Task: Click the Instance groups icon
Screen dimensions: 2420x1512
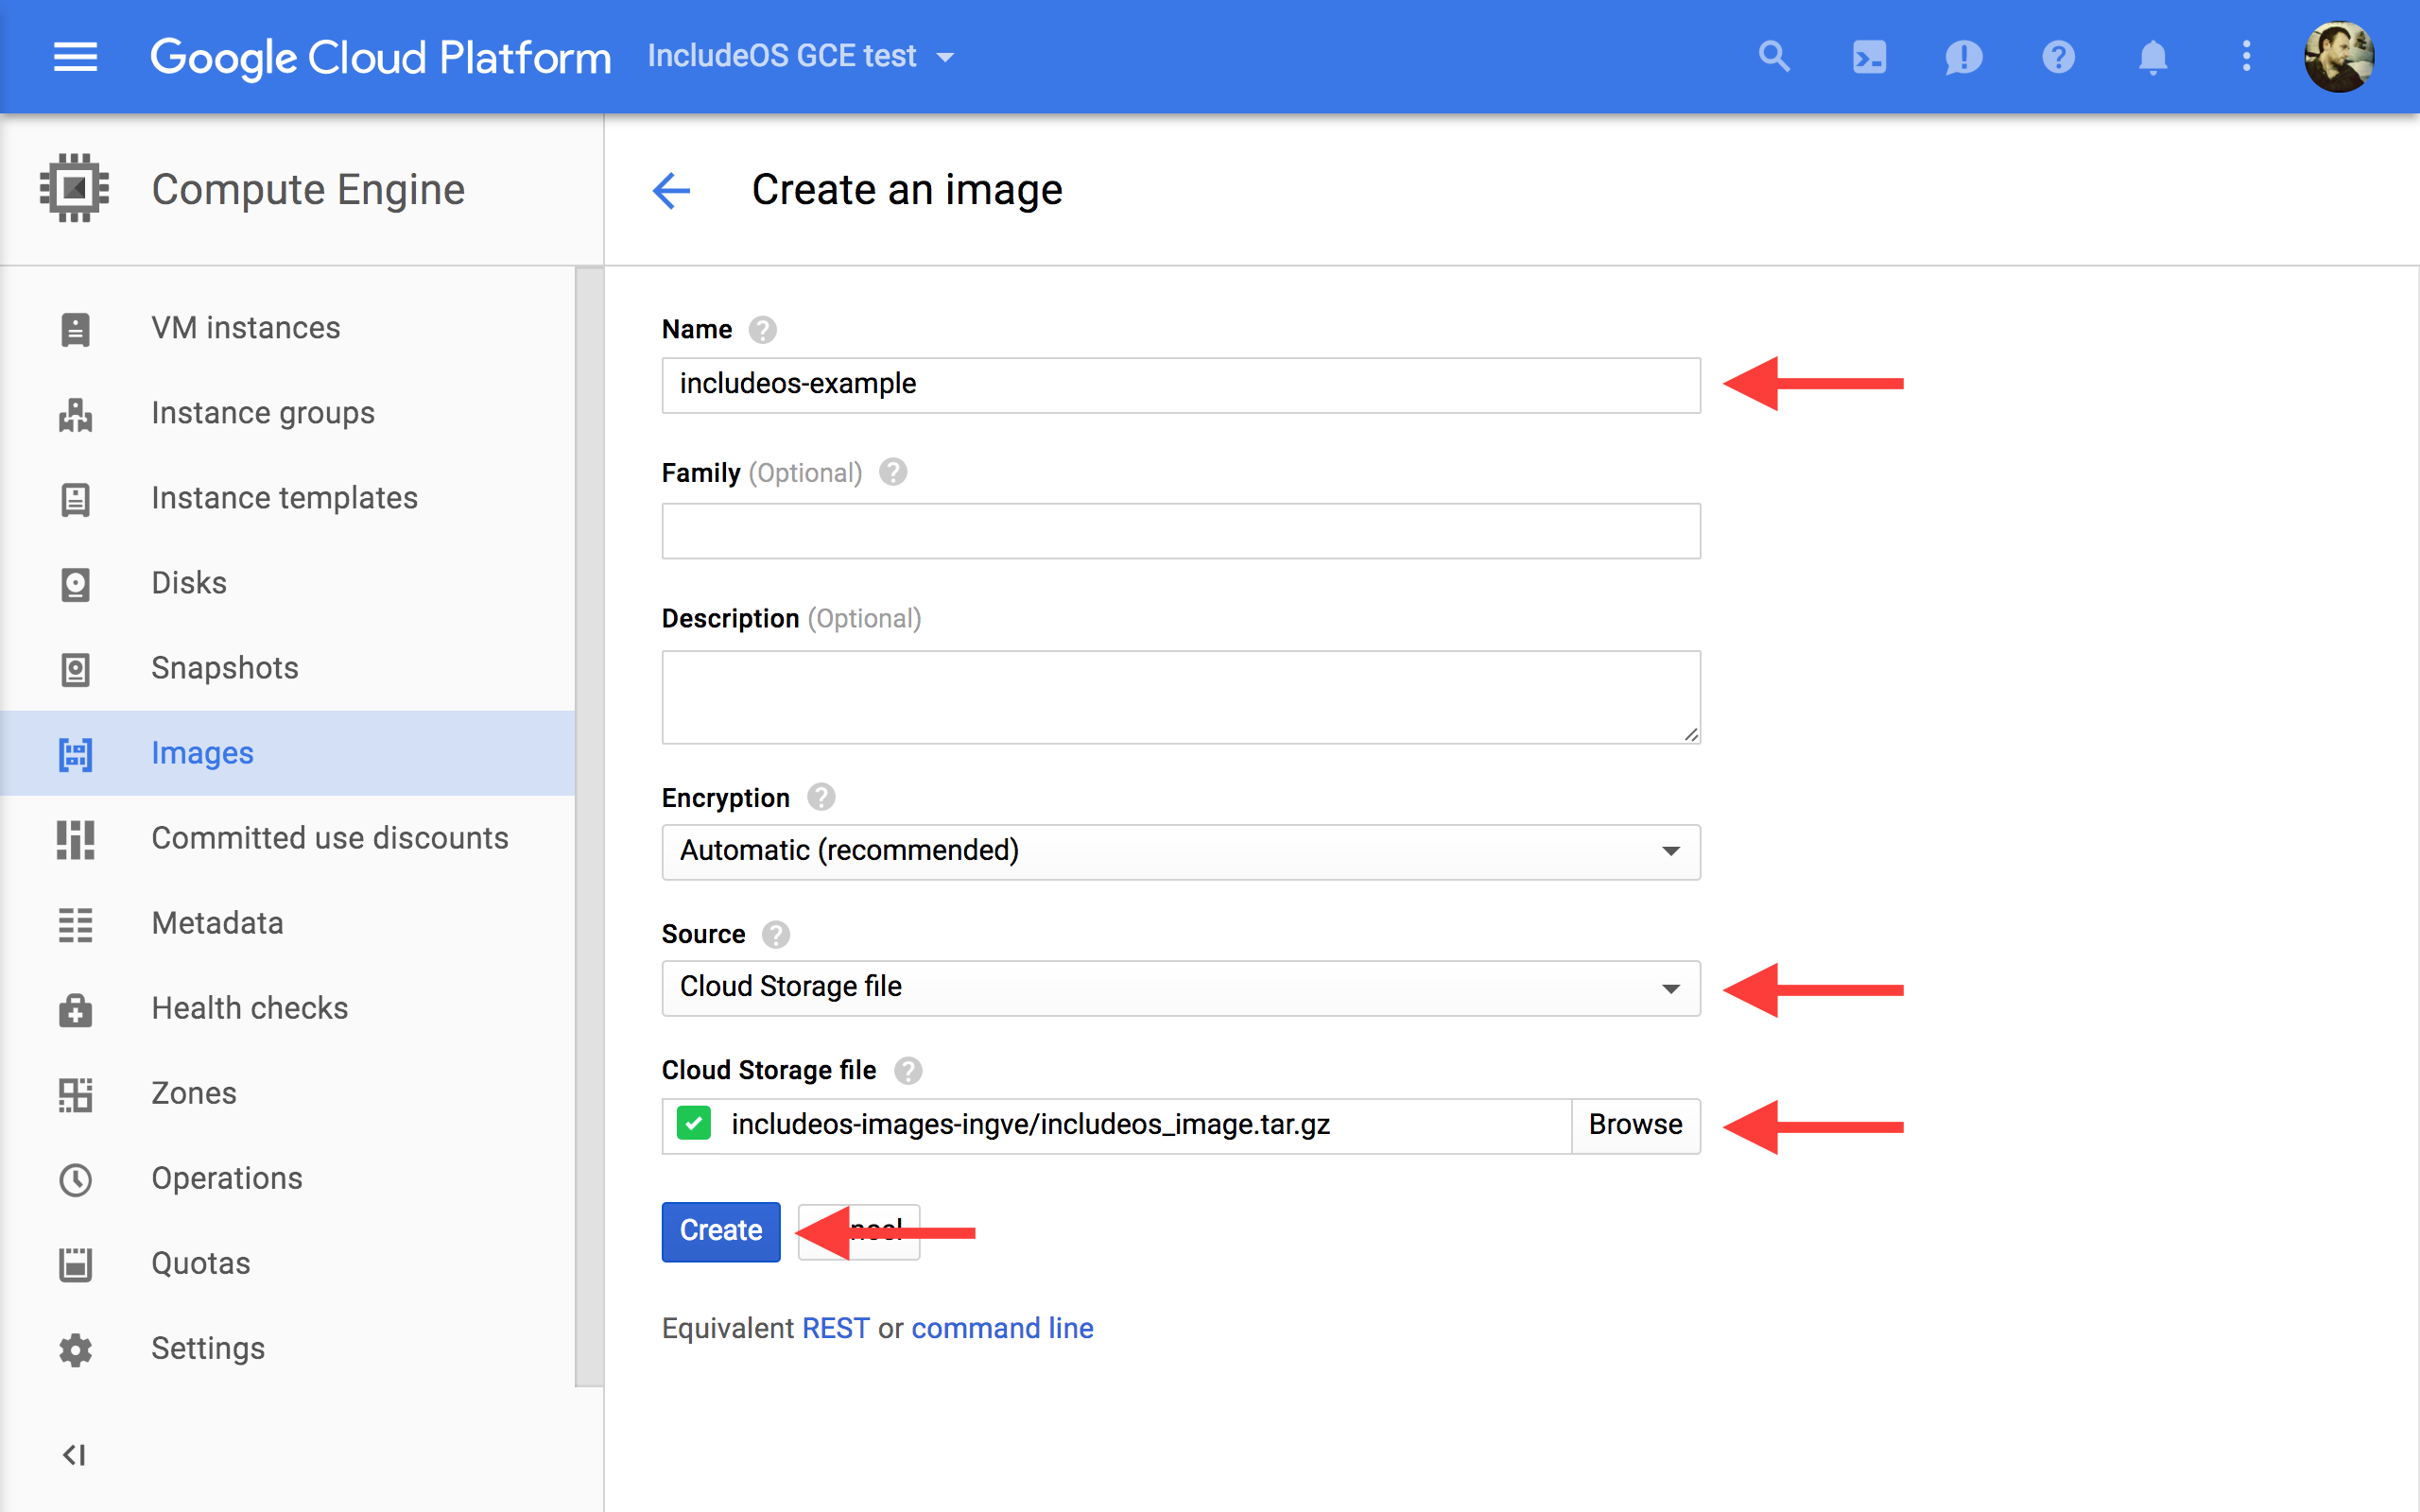Action: tap(76, 414)
